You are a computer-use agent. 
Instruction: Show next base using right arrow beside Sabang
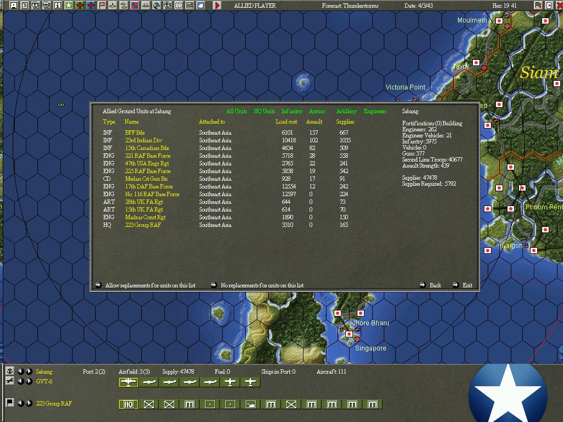pos(29,371)
